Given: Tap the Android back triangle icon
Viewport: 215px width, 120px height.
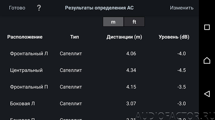Looking at the screenshot, I should point(207,94).
